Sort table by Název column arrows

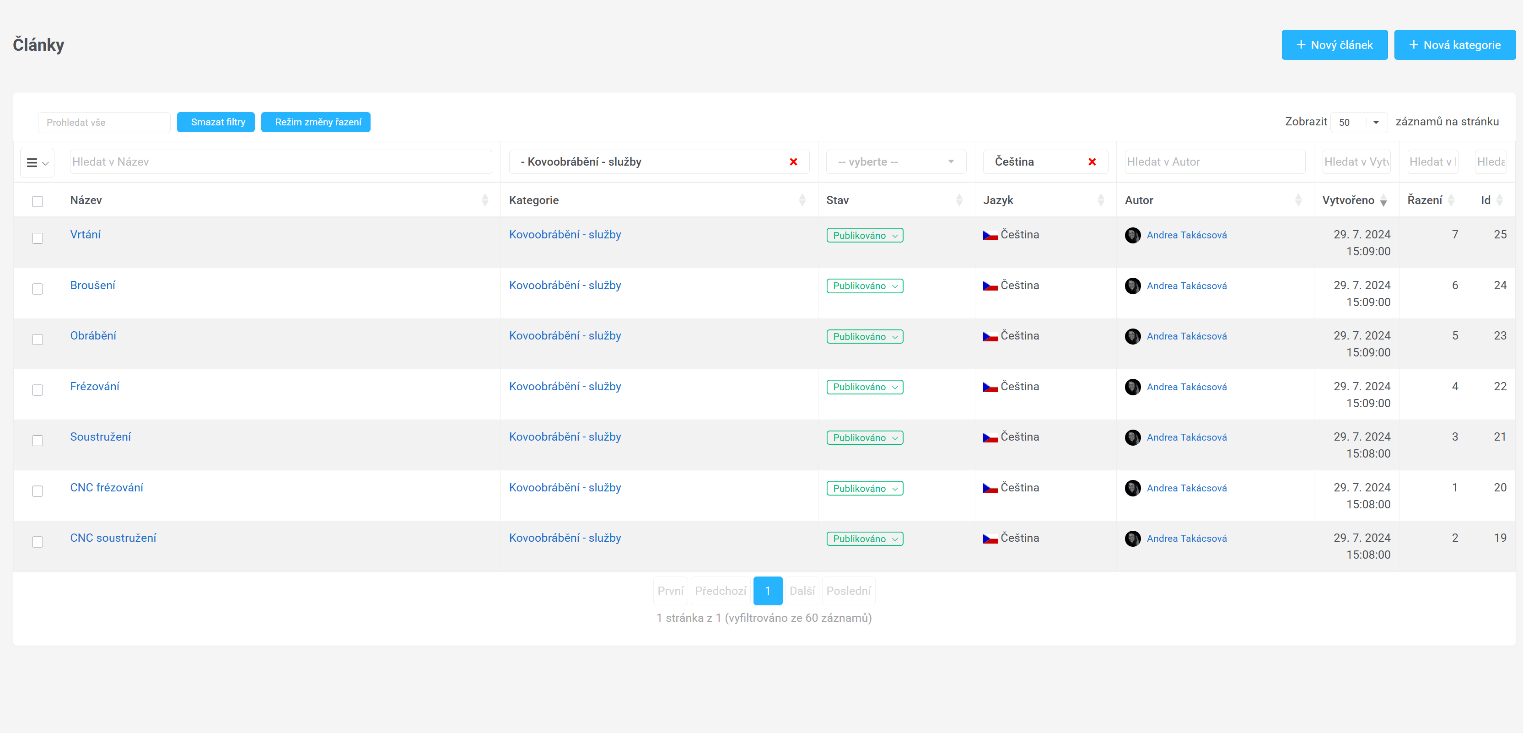click(485, 200)
